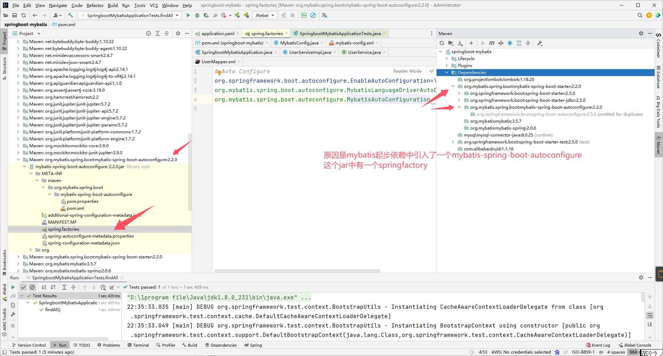Open run configuration dropdown SpringbootMybatisApplicationTests.findAll
This screenshot has width=663, height=356.
coord(130,15)
